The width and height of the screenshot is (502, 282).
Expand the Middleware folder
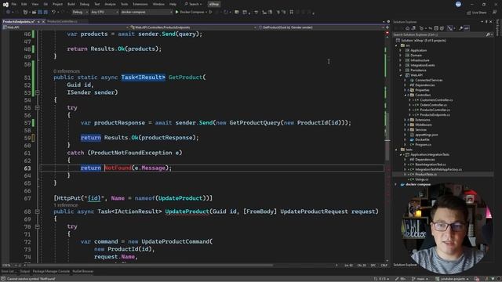click(405, 125)
